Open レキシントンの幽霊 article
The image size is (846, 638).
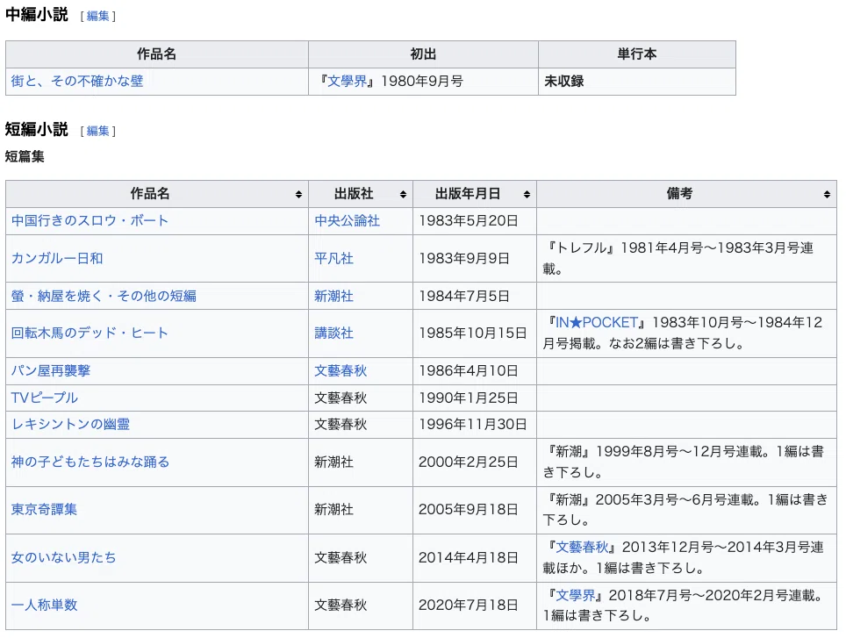pos(71,425)
